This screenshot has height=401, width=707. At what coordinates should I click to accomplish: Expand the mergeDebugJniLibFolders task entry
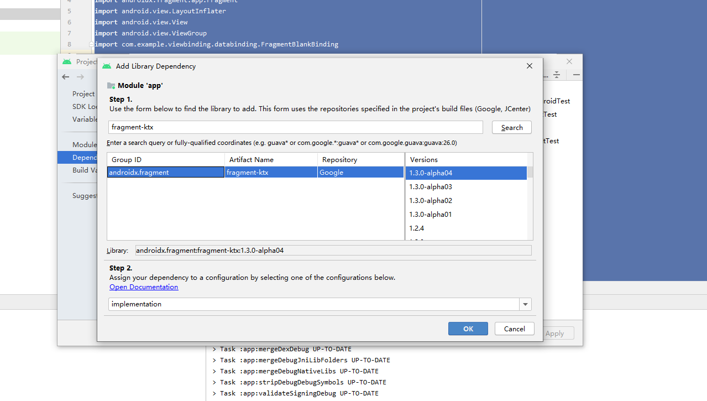click(214, 360)
